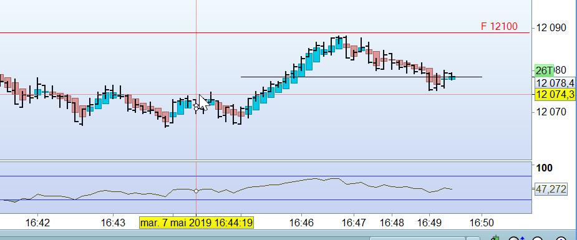Select the black horizontal line near 12 078
The width and height of the screenshot is (577, 240).
[361, 77]
